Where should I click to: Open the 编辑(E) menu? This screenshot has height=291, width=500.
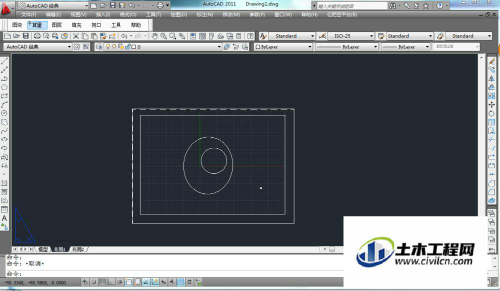click(x=53, y=15)
